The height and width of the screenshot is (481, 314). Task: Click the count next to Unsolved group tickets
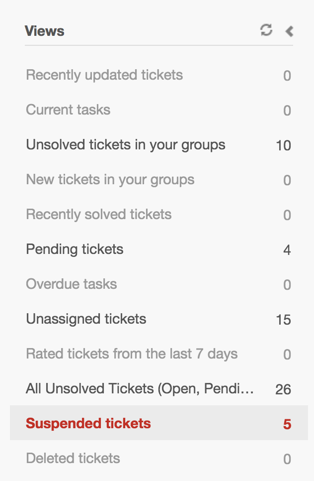(x=284, y=145)
